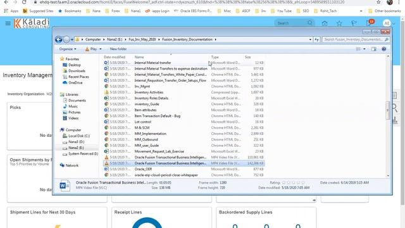Open the Oracle navigator hamburger menu
The height and width of the screenshot is (228, 405).
[8, 23]
